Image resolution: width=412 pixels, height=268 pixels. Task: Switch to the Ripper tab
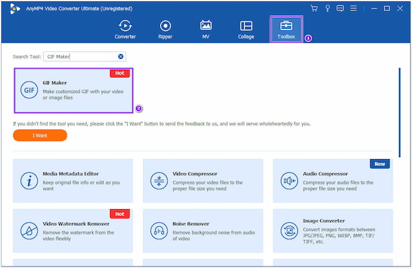click(165, 29)
